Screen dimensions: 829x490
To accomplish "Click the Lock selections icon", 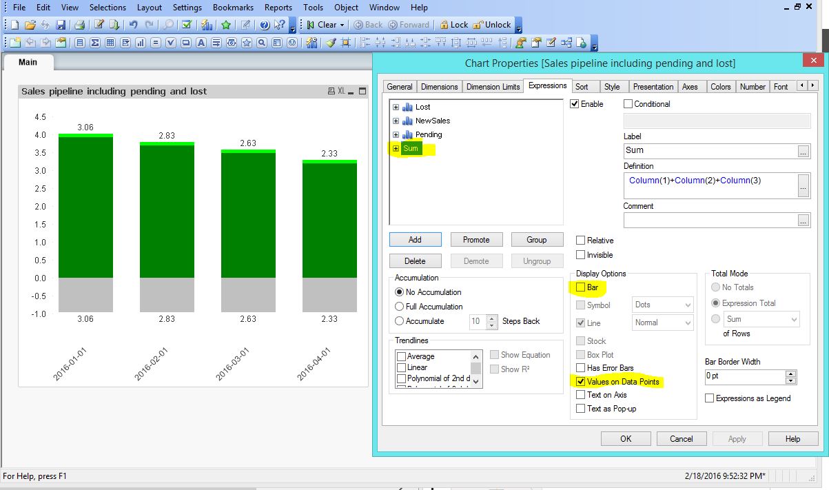I will click(x=453, y=25).
